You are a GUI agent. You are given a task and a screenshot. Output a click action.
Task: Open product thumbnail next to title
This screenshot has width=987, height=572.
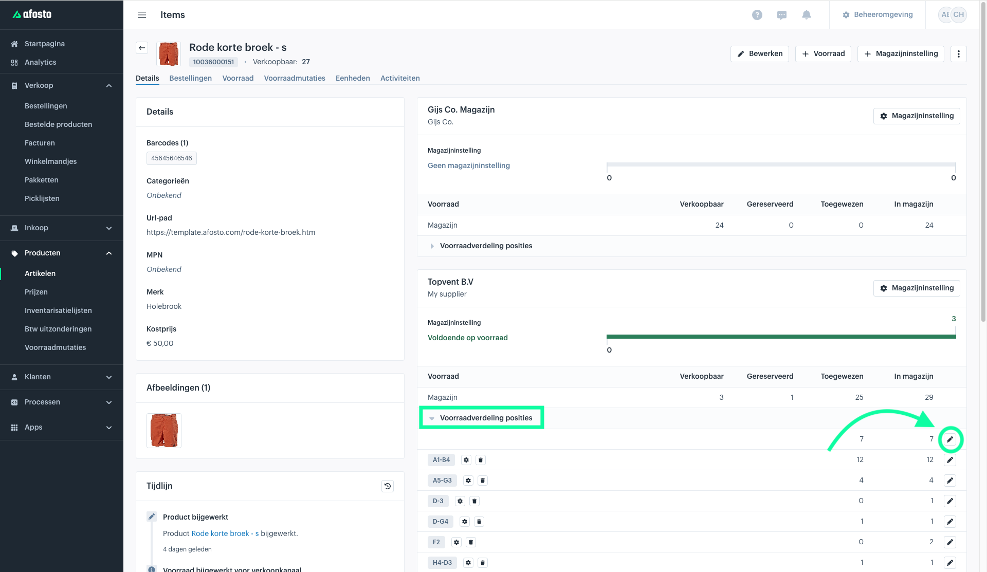point(169,54)
